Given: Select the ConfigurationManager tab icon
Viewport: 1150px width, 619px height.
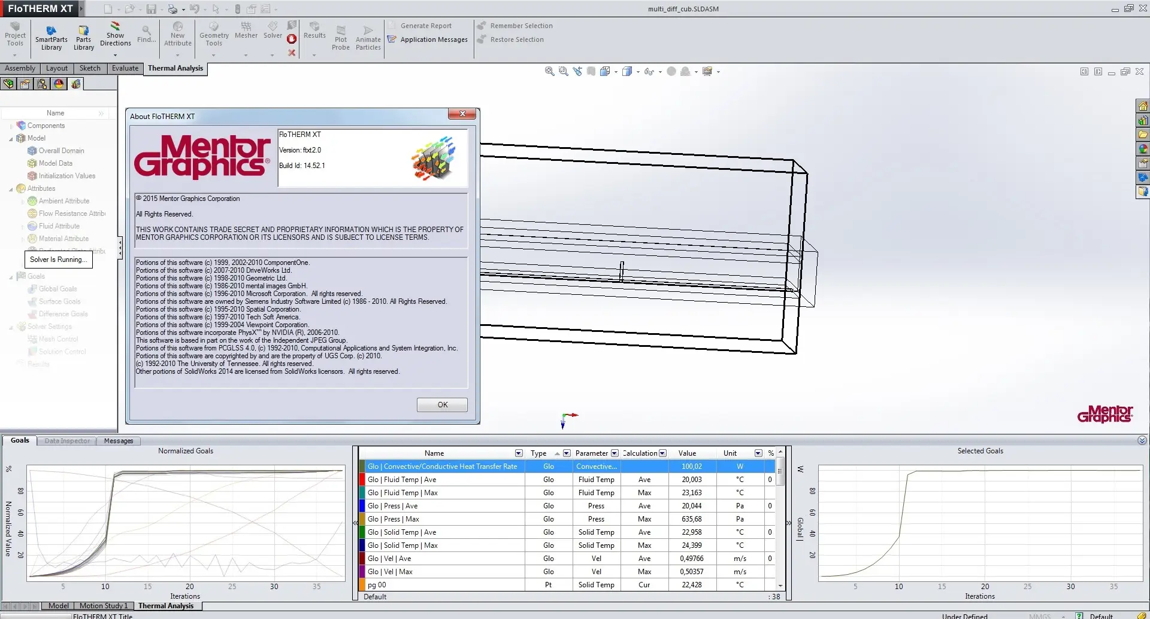Looking at the screenshot, I should pos(42,84).
